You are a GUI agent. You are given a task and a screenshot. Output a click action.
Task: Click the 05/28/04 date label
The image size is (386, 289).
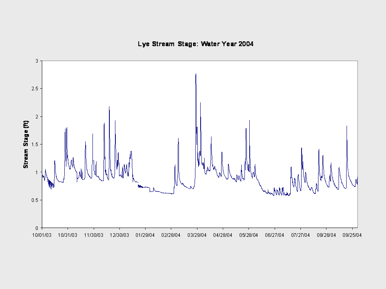point(248,235)
